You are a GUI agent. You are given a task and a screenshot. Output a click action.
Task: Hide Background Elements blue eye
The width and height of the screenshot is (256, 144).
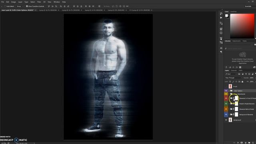click(226, 114)
